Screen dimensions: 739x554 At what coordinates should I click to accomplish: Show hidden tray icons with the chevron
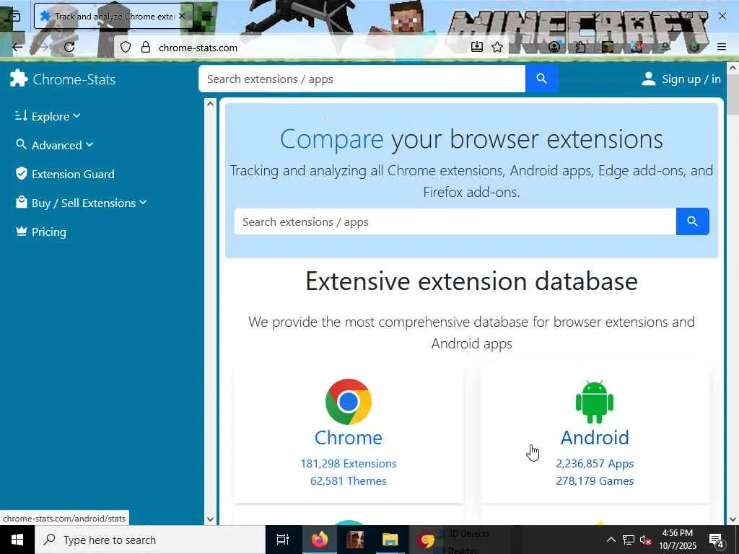point(611,540)
